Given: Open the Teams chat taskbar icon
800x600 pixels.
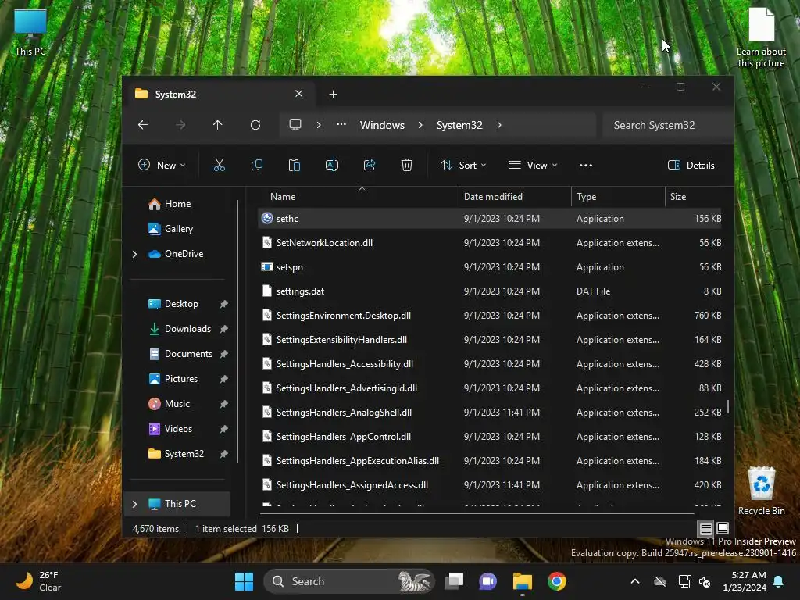Looking at the screenshot, I should [487, 581].
